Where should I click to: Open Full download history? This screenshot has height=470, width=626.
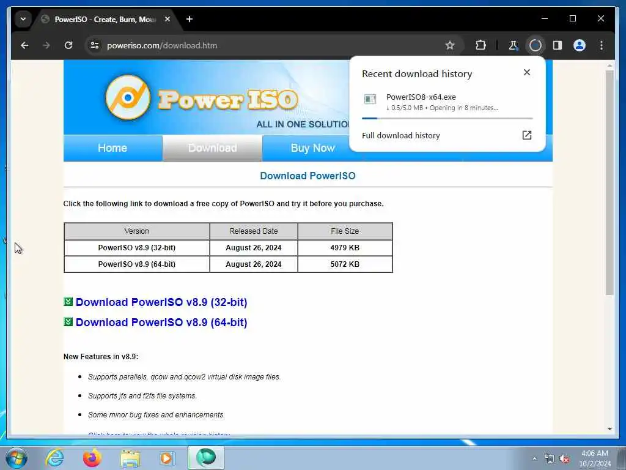447,135
